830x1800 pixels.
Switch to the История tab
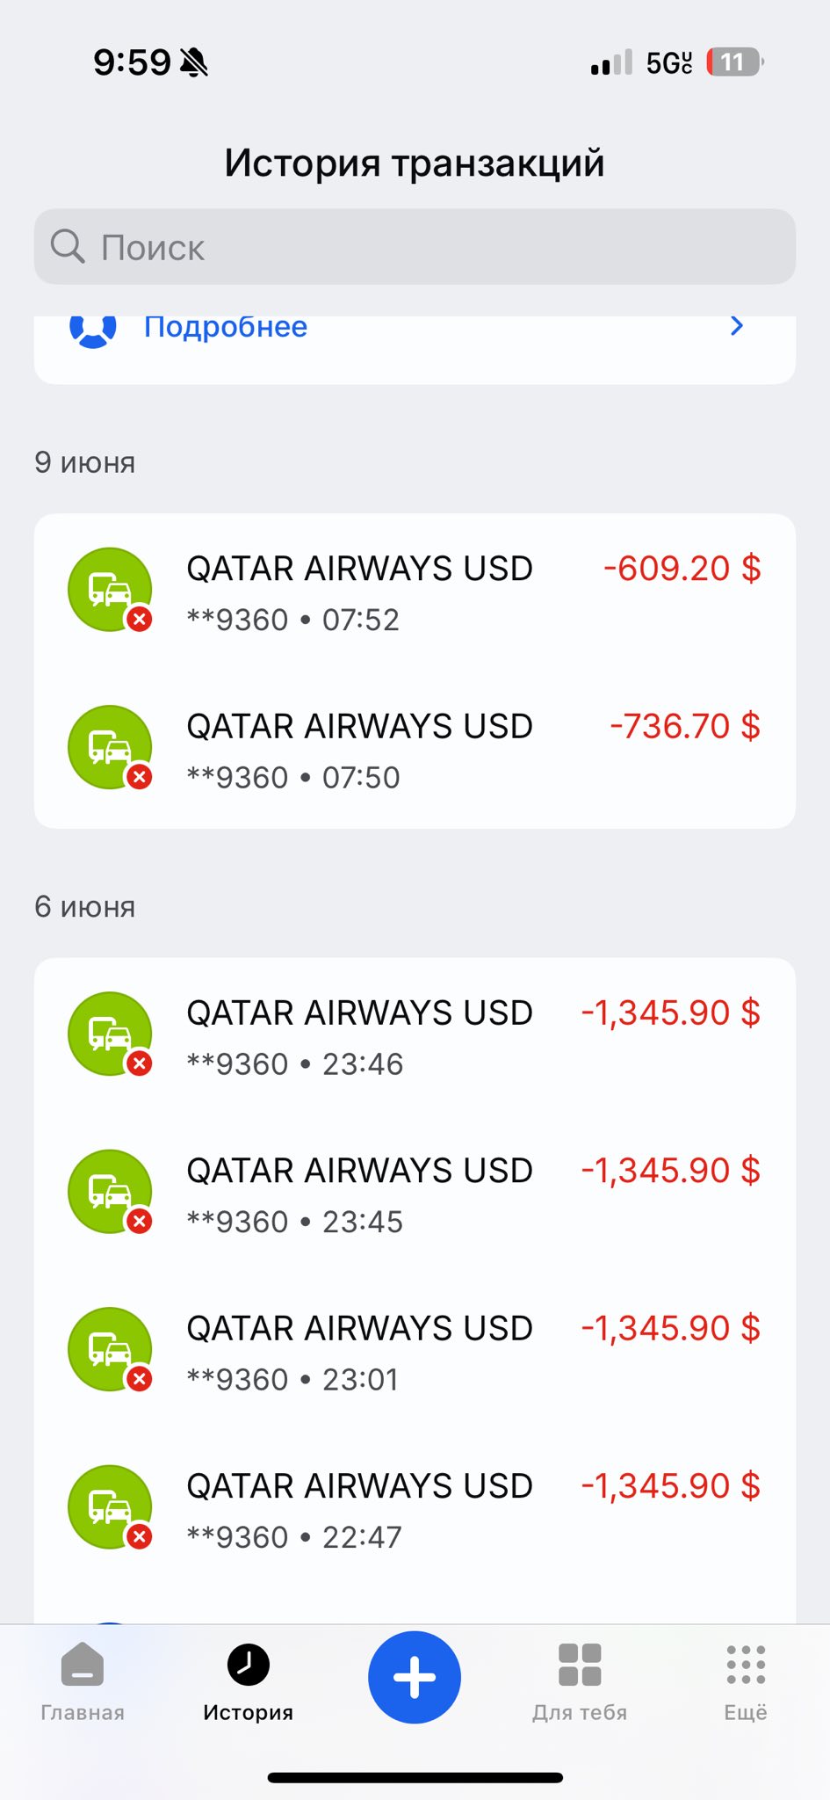[x=248, y=1682]
